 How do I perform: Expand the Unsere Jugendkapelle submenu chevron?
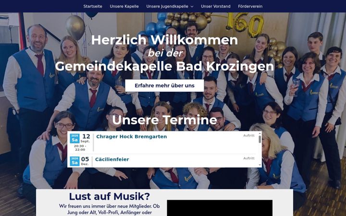(x=192, y=7)
